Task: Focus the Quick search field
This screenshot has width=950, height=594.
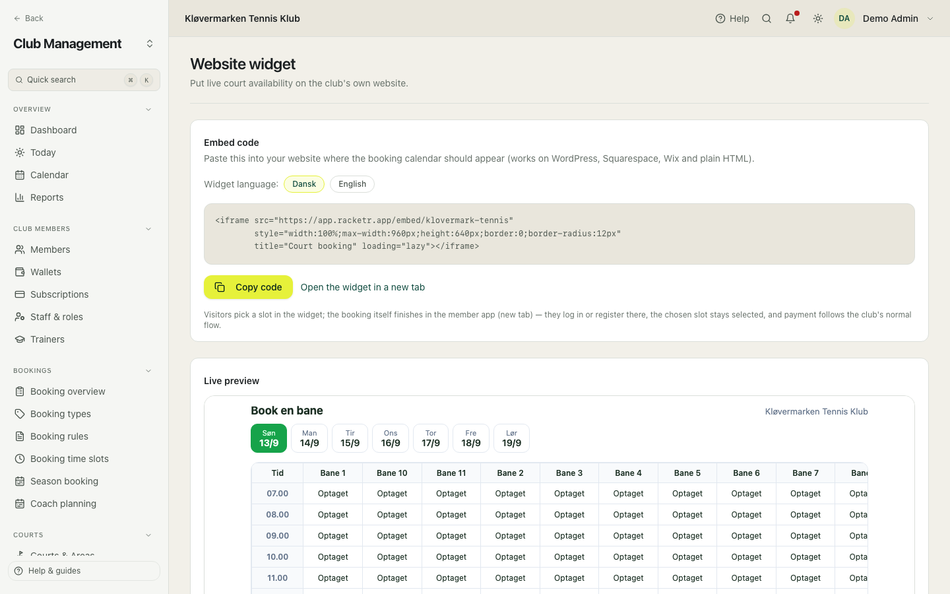Action: (x=84, y=80)
